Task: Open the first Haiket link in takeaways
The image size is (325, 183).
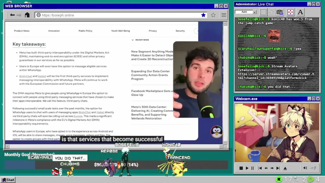Action: [x=42, y=76]
